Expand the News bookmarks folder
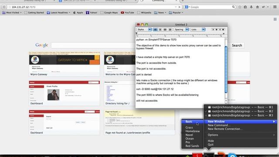This screenshot has width=279, height=157. click(x=160, y=13)
